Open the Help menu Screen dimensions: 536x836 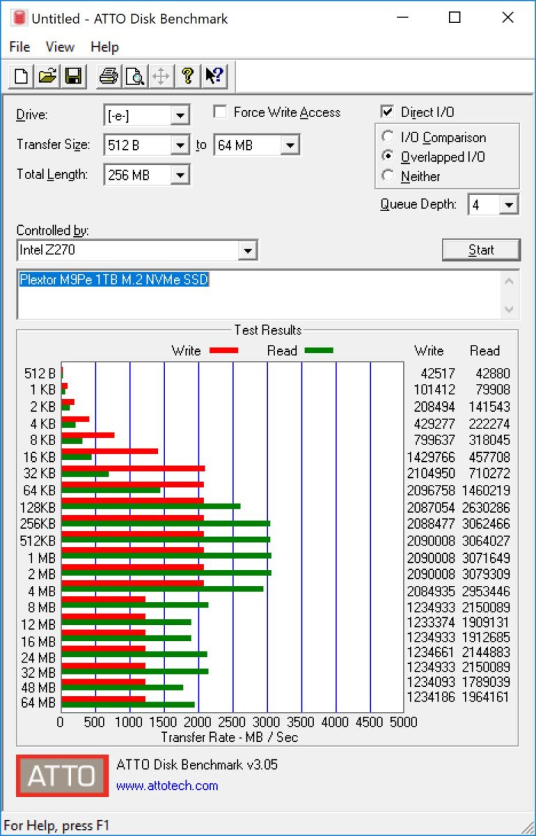pos(104,47)
